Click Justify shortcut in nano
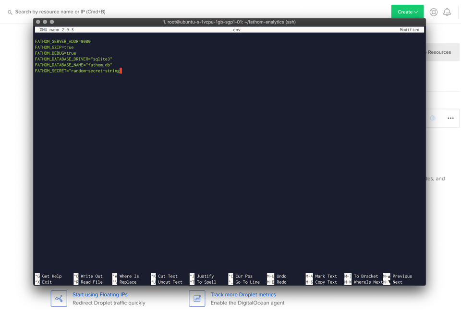461x326 pixels. click(x=202, y=277)
